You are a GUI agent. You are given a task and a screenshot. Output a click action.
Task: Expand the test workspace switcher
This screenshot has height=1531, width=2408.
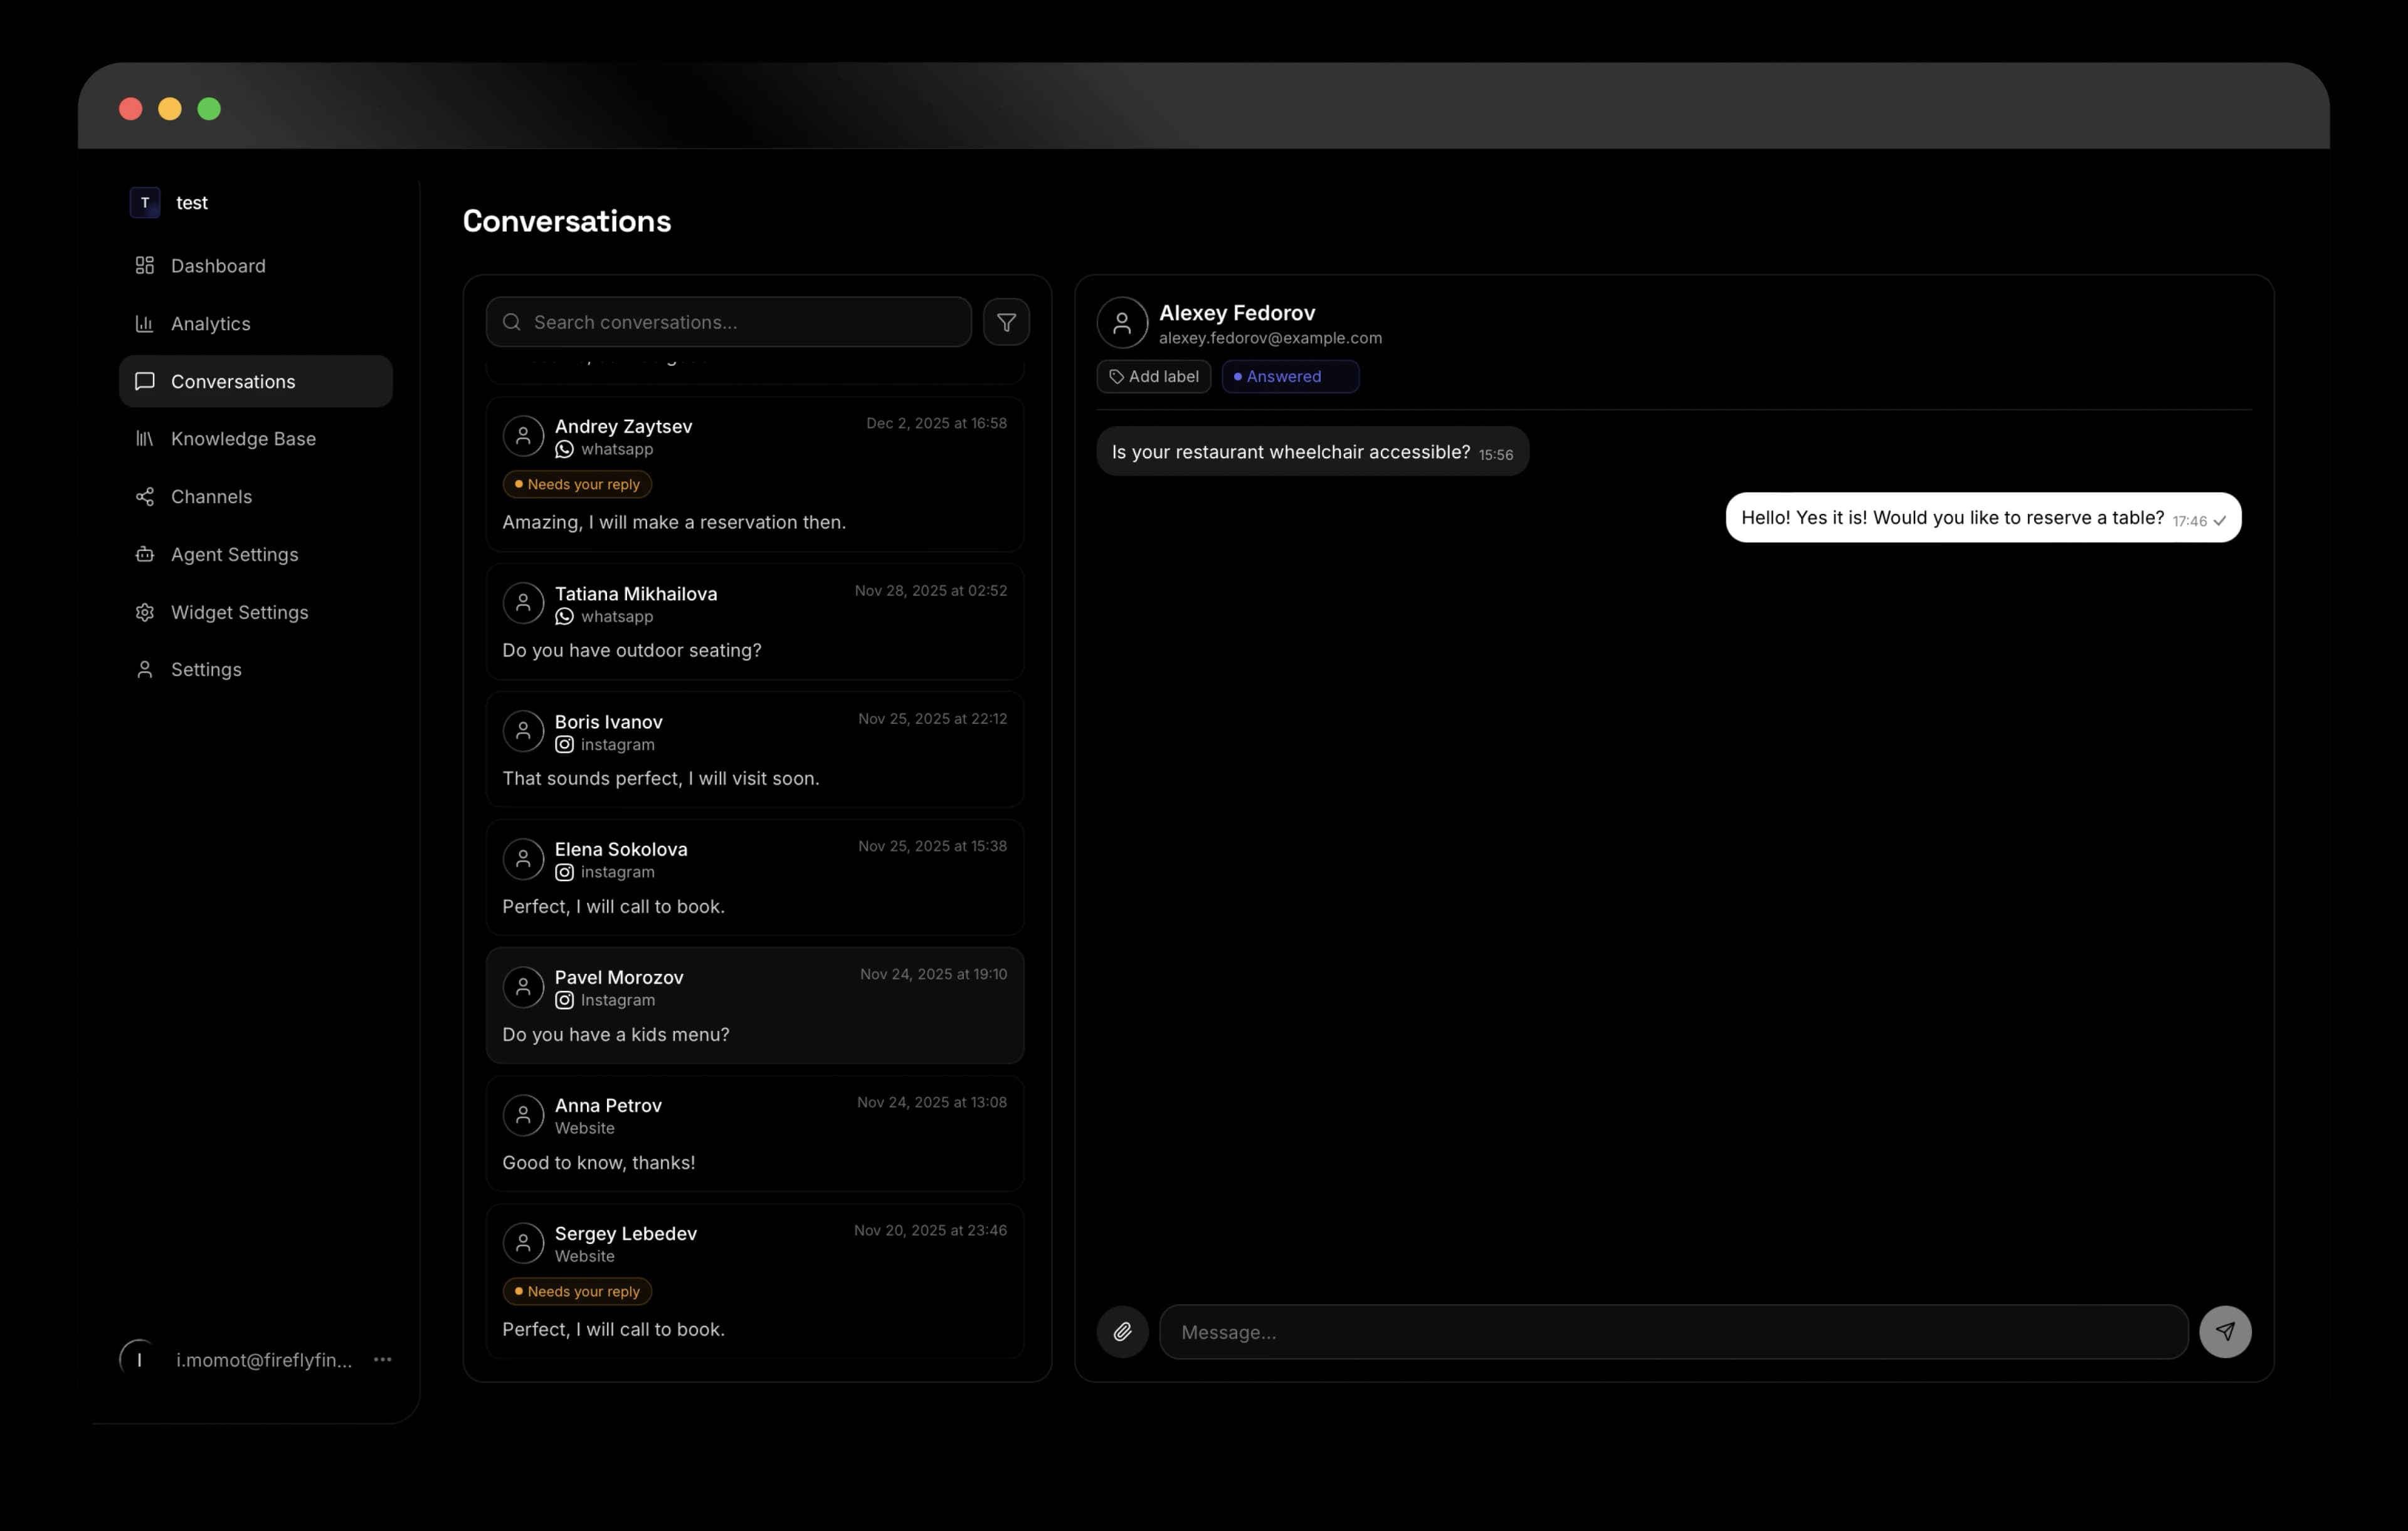pyautogui.click(x=170, y=203)
